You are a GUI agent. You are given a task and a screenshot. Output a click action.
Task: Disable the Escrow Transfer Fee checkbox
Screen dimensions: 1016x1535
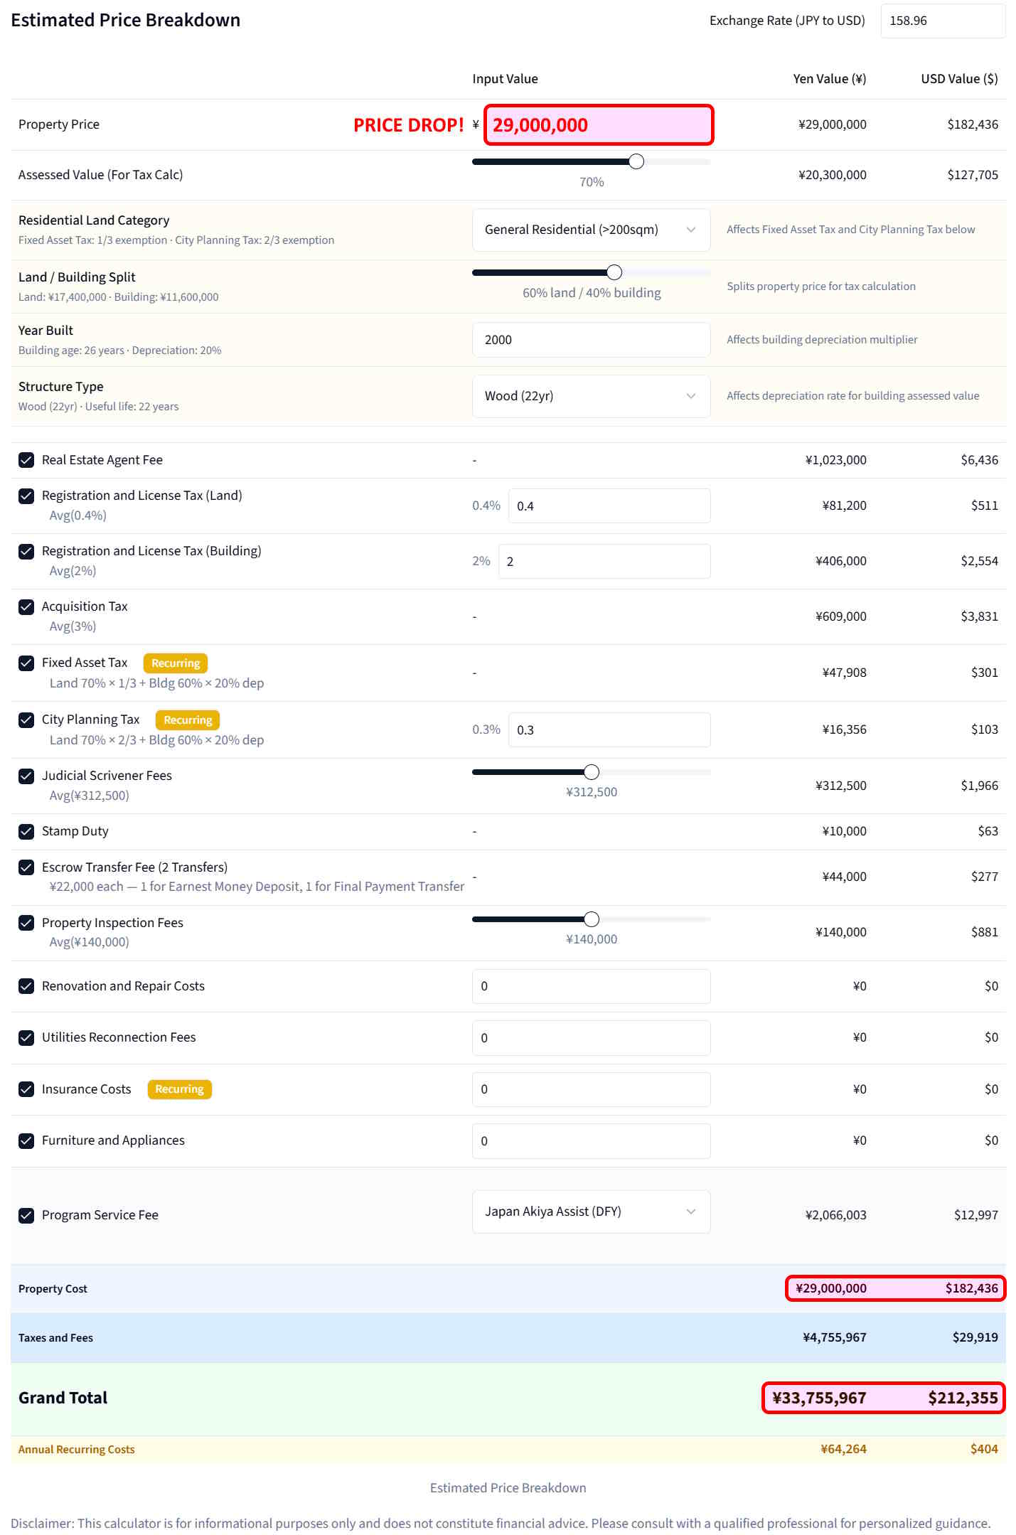[26, 867]
